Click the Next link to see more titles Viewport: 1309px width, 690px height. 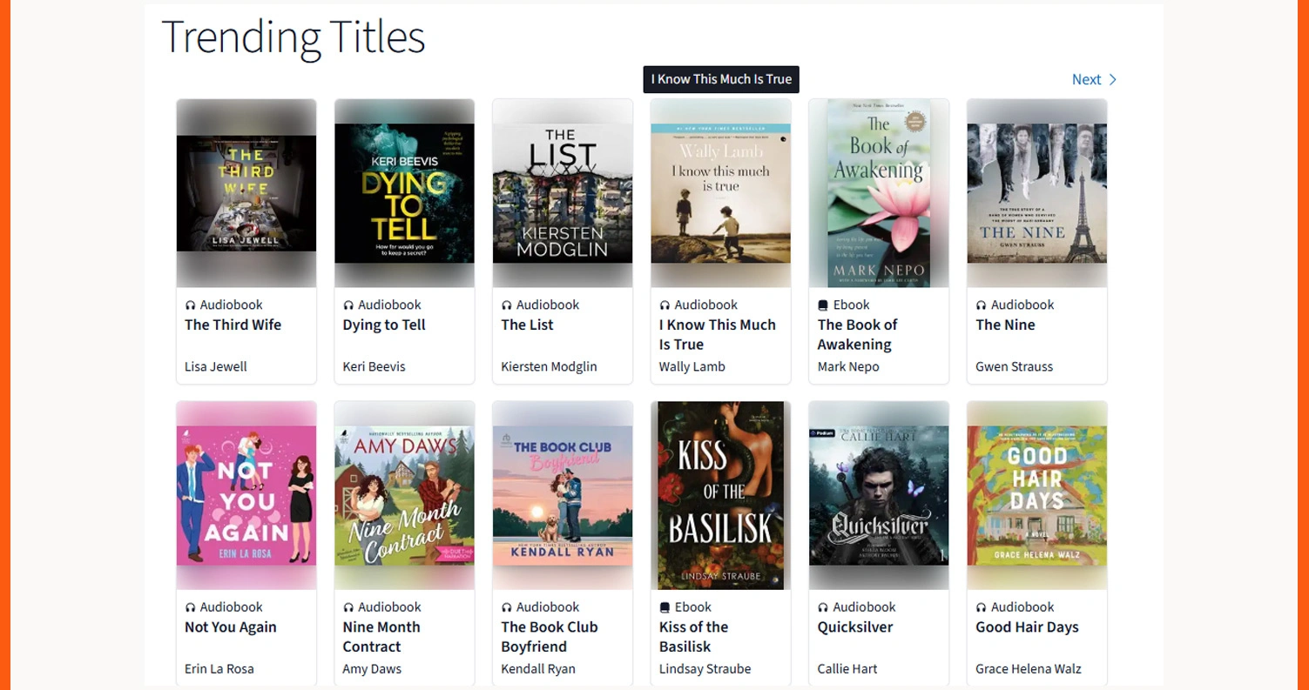(x=1086, y=79)
